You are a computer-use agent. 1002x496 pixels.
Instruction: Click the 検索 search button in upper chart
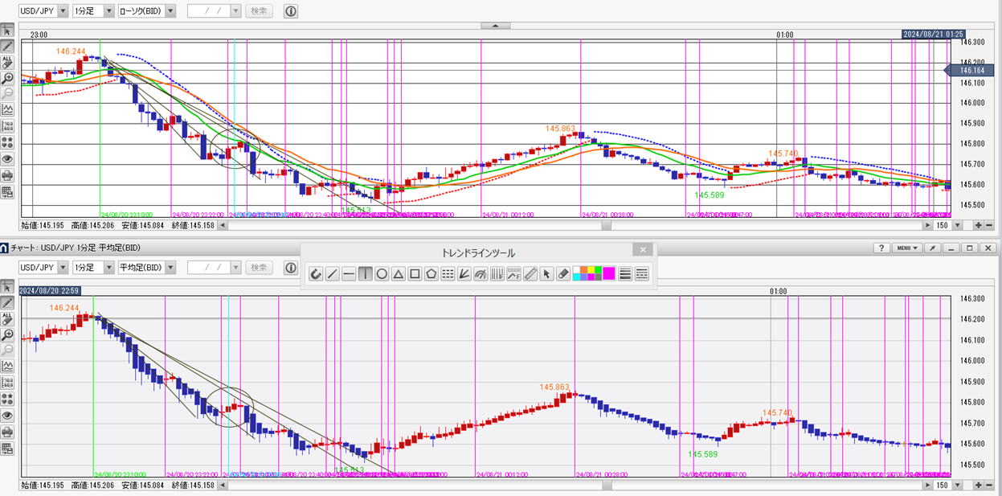(x=258, y=11)
